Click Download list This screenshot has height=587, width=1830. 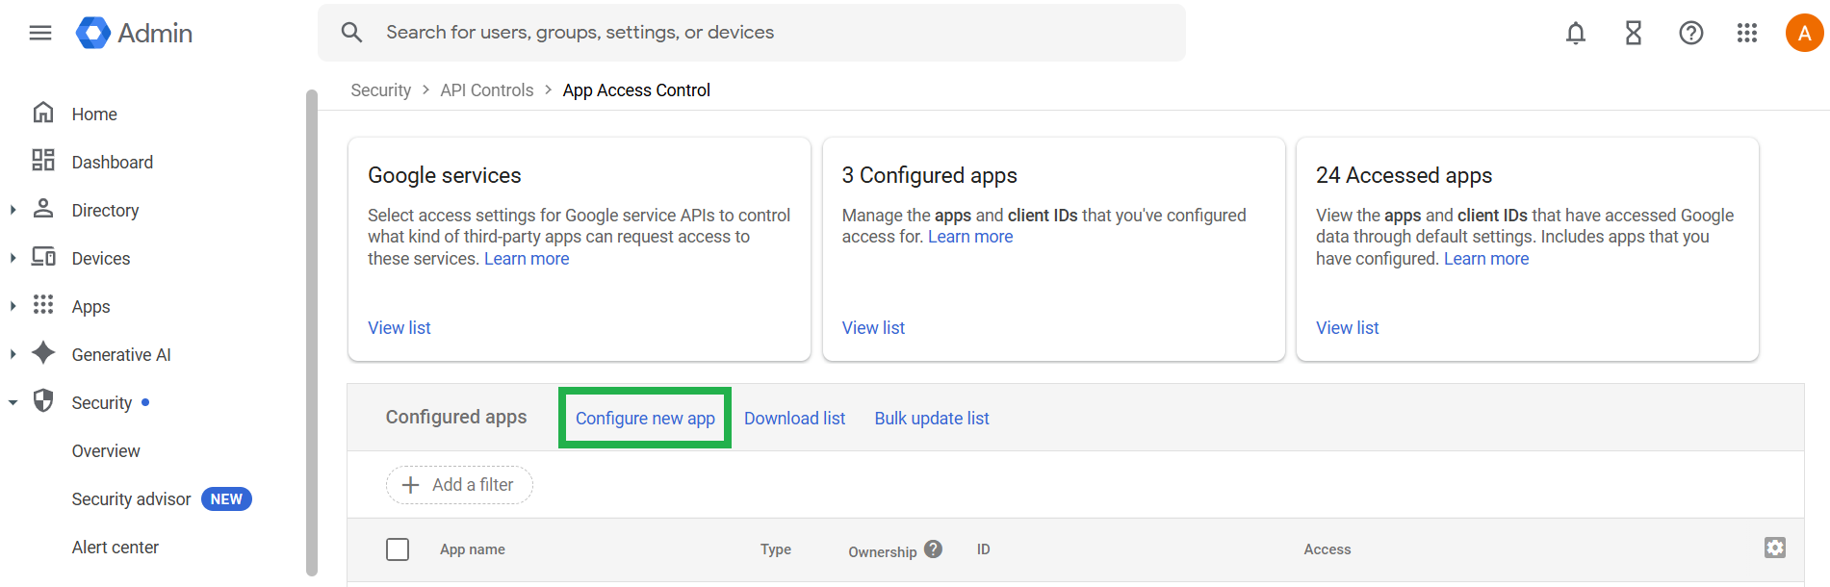tap(794, 419)
